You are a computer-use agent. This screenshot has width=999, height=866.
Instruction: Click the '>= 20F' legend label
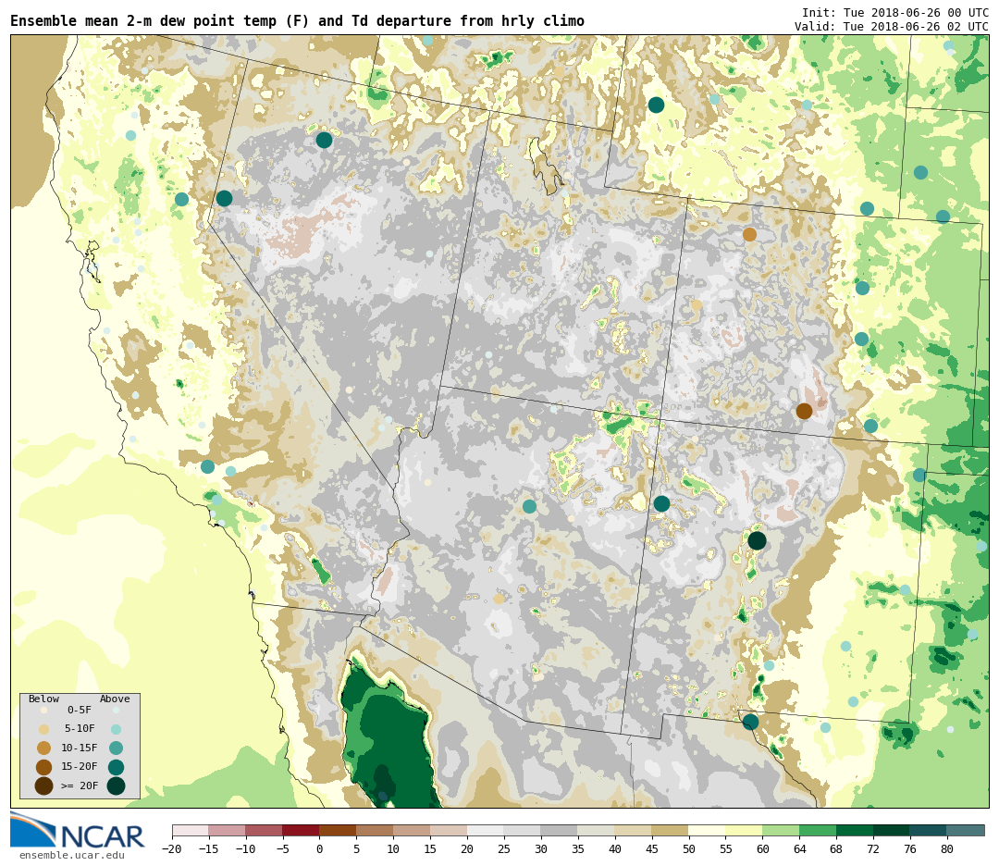tap(80, 786)
